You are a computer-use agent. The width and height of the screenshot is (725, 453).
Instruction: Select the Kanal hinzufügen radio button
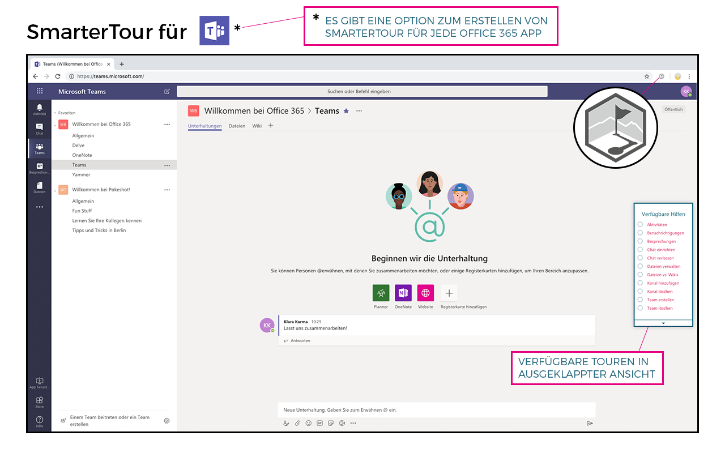(x=640, y=283)
